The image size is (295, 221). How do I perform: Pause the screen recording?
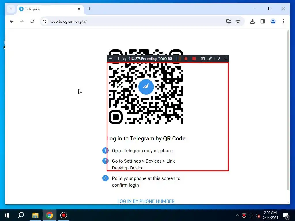186,59
